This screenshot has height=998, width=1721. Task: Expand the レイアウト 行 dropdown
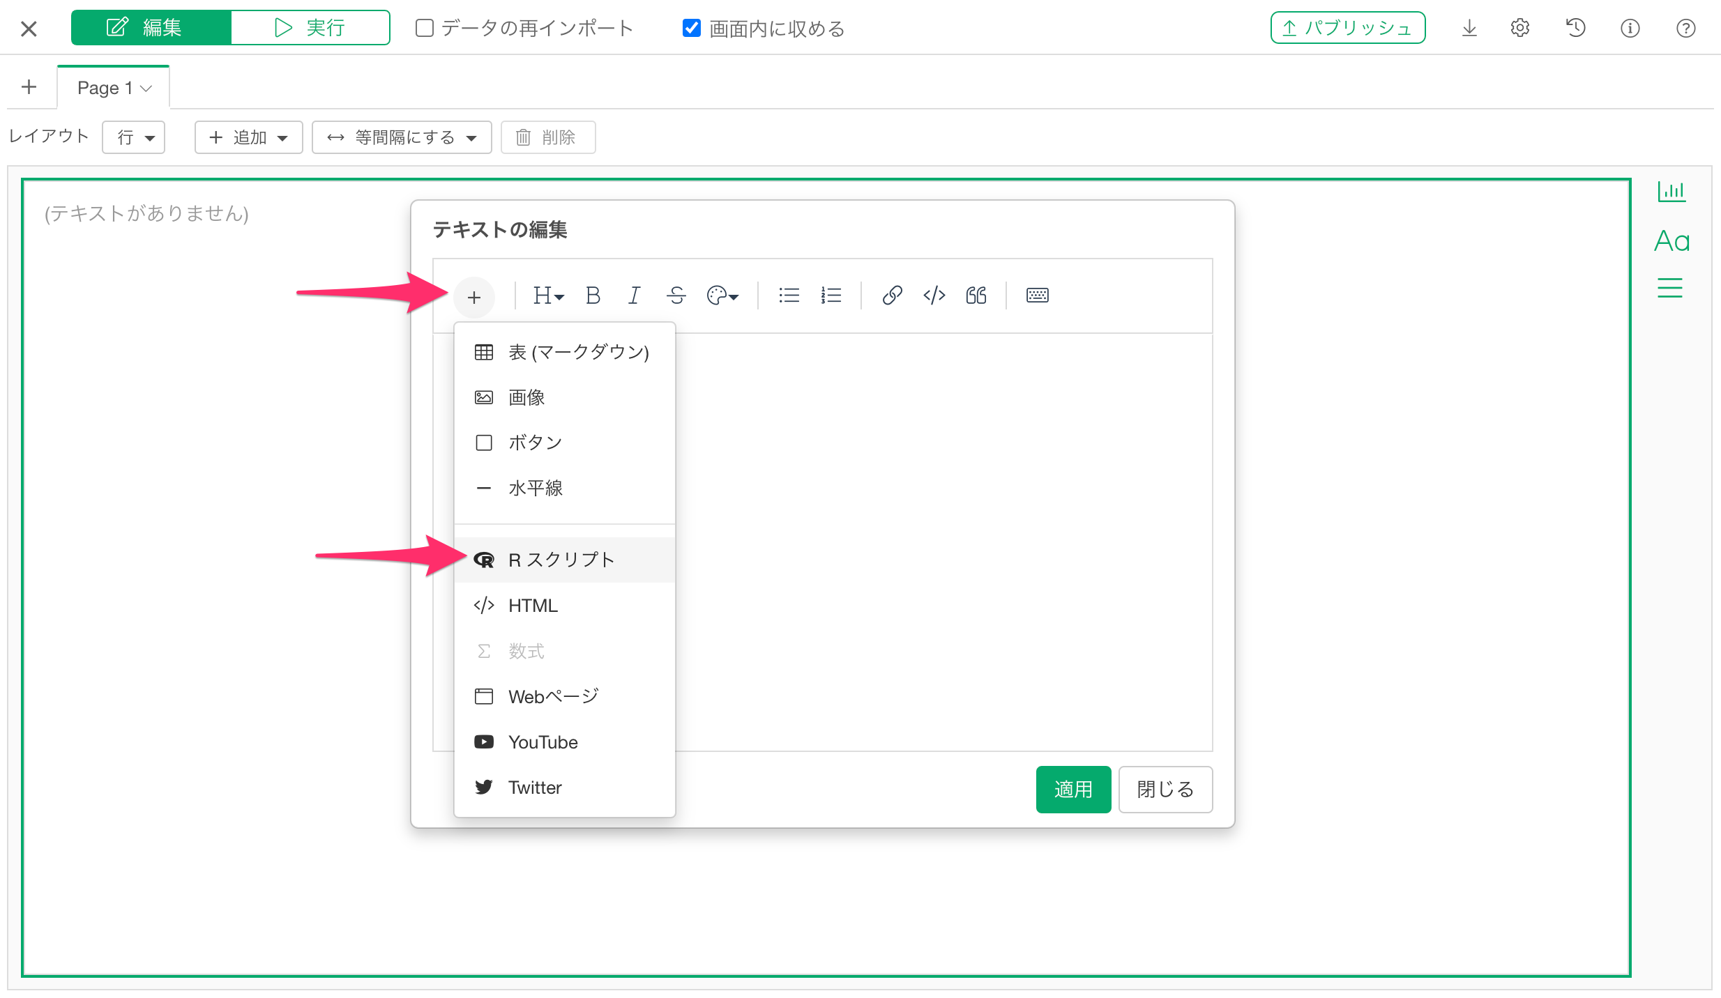pos(134,137)
